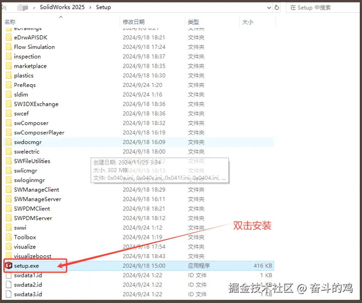The width and height of the screenshot is (362, 303).
Task: Navigate to SolidWorks 2025 in breadcrumb
Action: pos(62,7)
